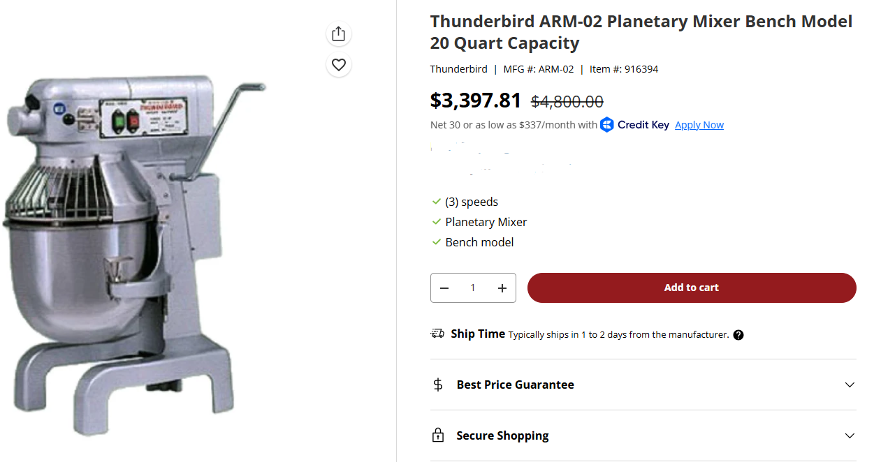Click the Credit Key text label
This screenshot has height=462, width=874.
tap(643, 125)
